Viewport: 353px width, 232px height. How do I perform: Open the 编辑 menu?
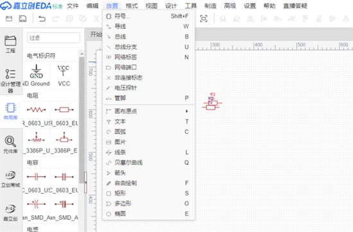[x=92, y=6]
